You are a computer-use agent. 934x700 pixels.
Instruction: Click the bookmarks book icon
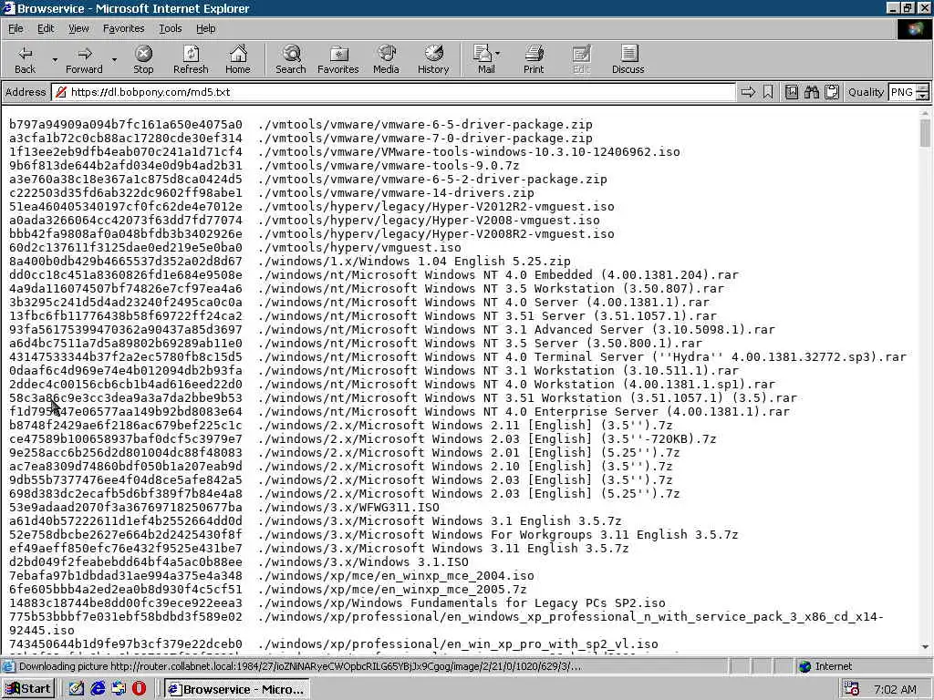click(791, 92)
